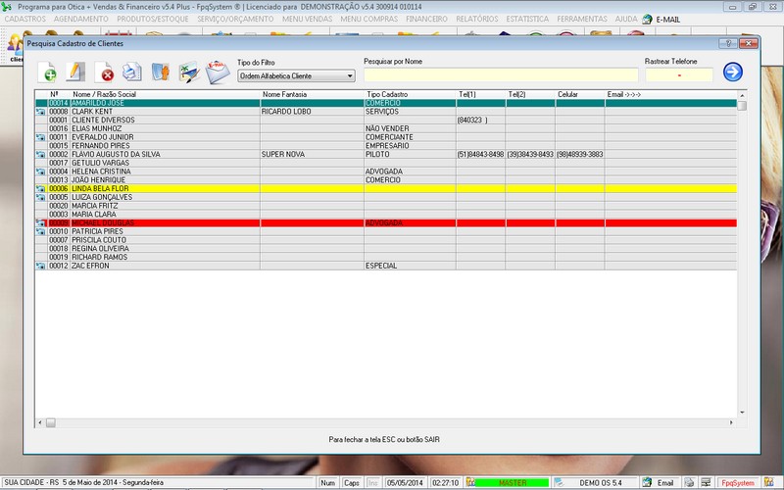
Task: Click the network computer icon in status bar
Action: pyautogui.click(x=706, y=482)
